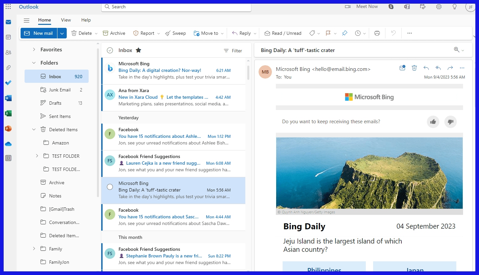
Task: Delete message via reading pane trash icon
Action: coord(414,68)
